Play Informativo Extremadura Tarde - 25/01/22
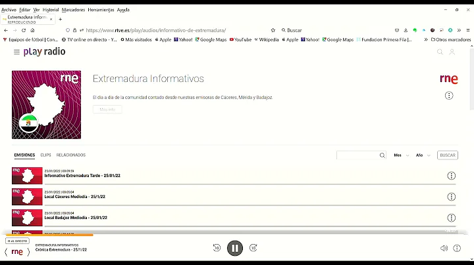 82,176
